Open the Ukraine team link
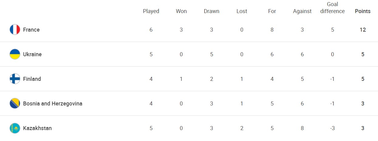 pyautogui.click(x=32, y=54)
